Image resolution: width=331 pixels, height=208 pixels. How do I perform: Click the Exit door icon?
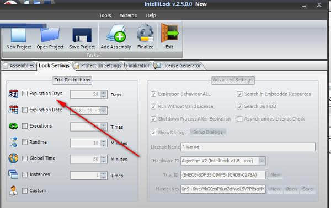click(170, 33)
